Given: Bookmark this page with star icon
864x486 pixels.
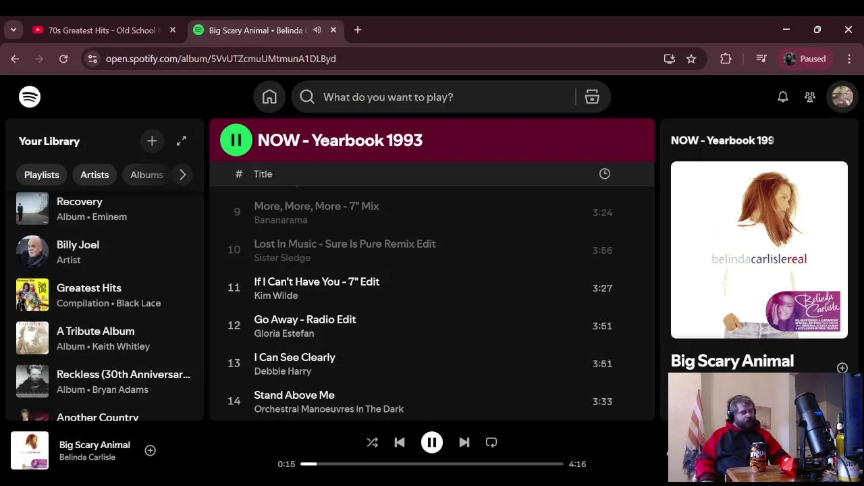Looking at the screenshot, I should click(691, 59).
